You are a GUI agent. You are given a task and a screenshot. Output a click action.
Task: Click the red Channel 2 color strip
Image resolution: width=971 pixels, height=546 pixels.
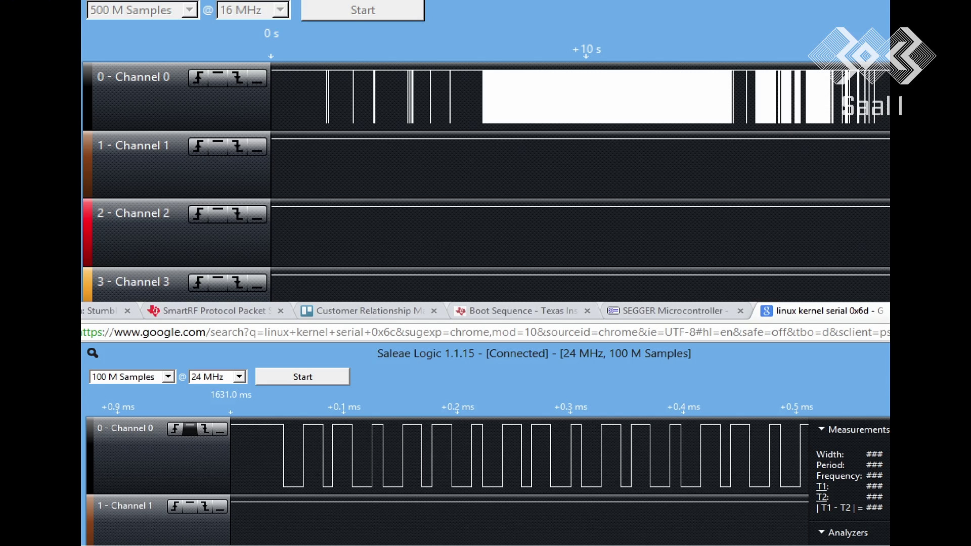tap(87, 233)
